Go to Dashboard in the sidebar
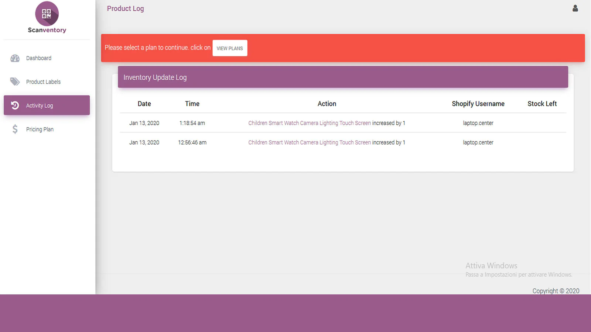The width and height of the screenshot is (591, 332). point(39,58)
